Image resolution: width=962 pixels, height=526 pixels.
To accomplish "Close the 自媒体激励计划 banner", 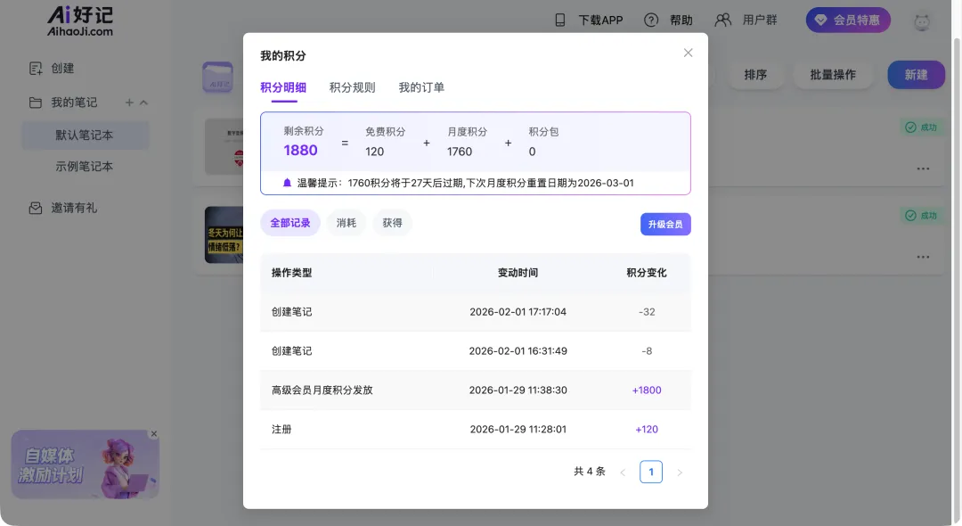I will 154,434.
